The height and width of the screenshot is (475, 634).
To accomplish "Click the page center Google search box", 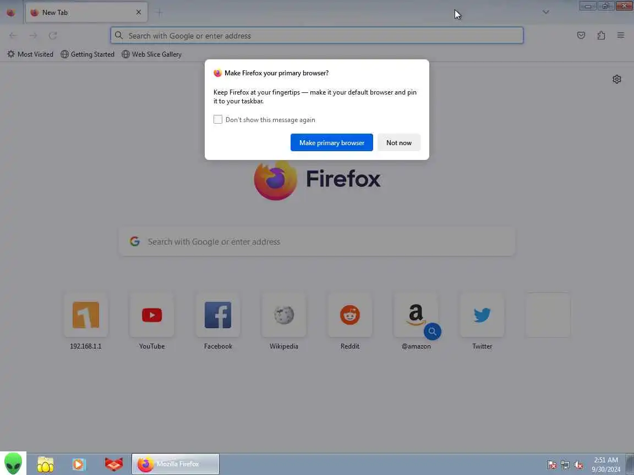I will (x=317, y=241).
